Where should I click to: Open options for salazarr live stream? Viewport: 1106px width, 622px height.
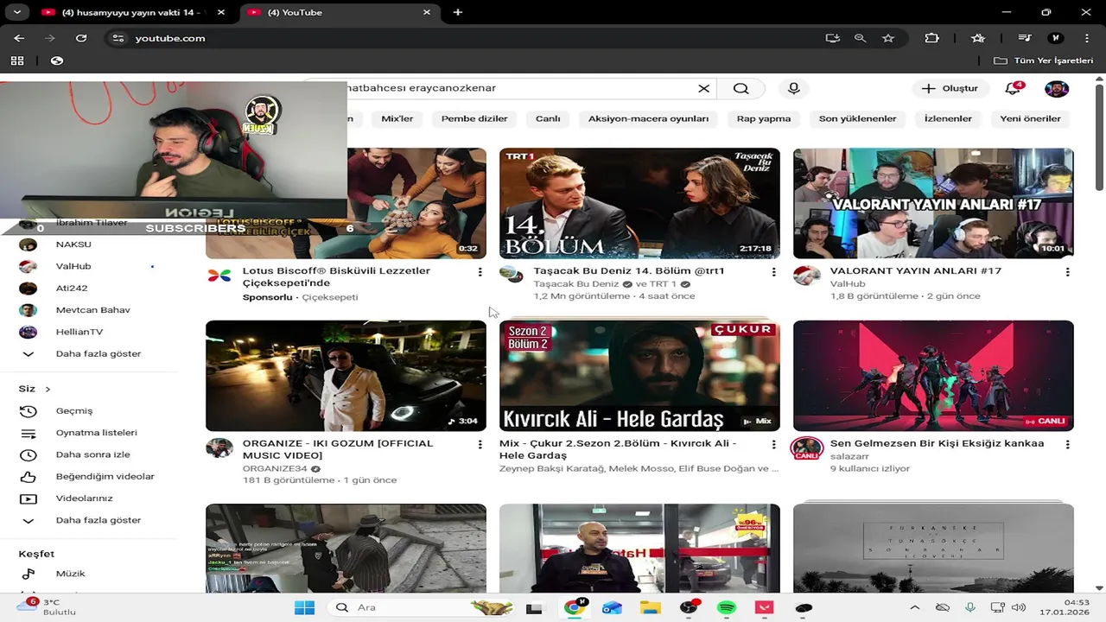[x=1067, y=445]
